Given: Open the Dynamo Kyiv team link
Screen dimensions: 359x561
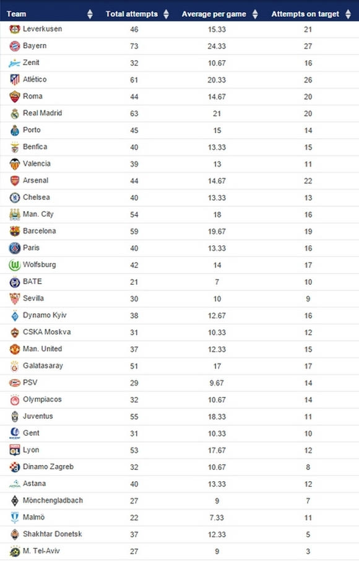Looking at the screenshot, I should tap(45, 315).
